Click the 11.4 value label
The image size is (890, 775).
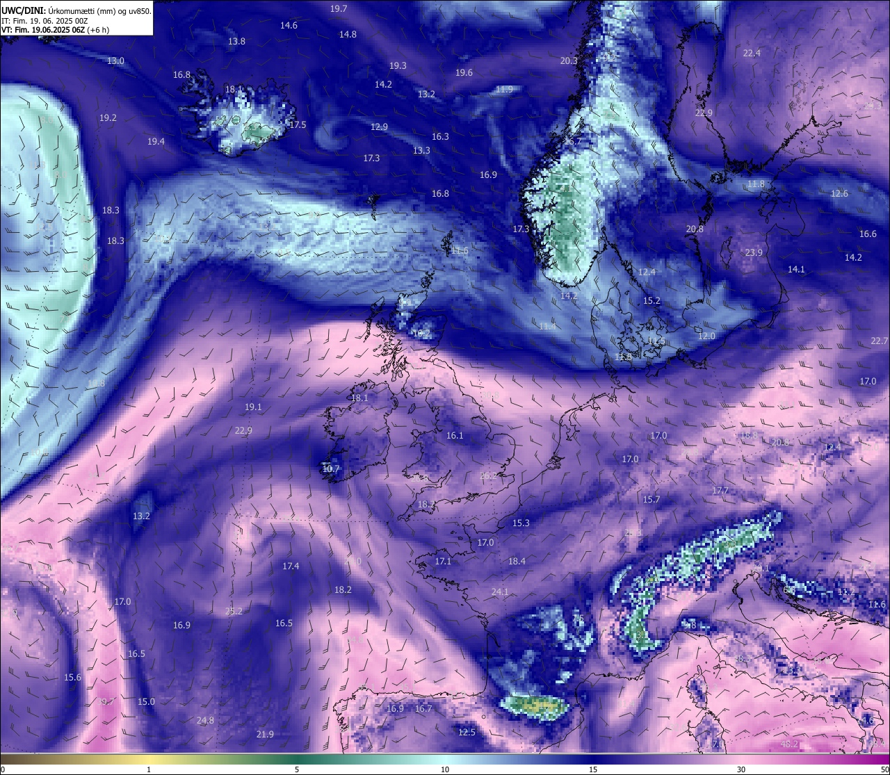pyautogui.click(x=547, y=326)
